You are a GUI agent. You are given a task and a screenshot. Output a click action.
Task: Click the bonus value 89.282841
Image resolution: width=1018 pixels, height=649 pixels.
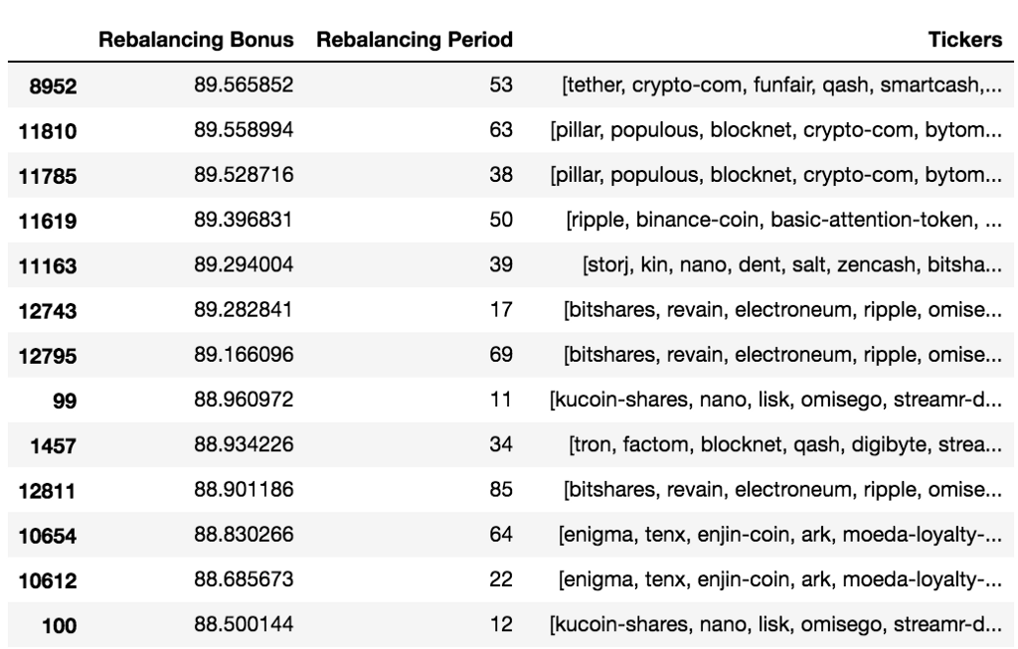[243, 308]
